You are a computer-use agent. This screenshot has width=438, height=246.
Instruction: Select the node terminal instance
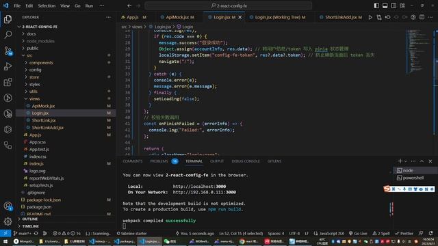pos(415,170)
